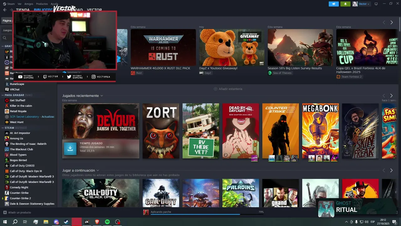This screenshot has height=226, width=401.
Task: Select The Binding of Isaac: Rebirth
Action: [28, 144]
